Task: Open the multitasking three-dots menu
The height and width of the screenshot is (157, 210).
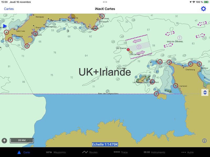Action: pos(105,2)
